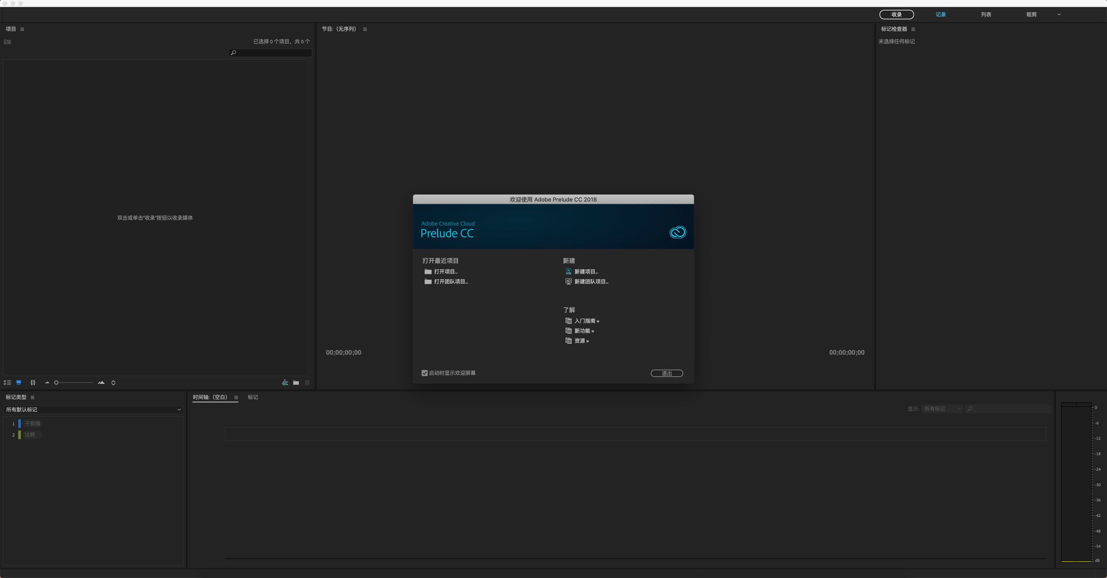Click the sort icons braces button

pyautogui.click(x=33, y=383)
